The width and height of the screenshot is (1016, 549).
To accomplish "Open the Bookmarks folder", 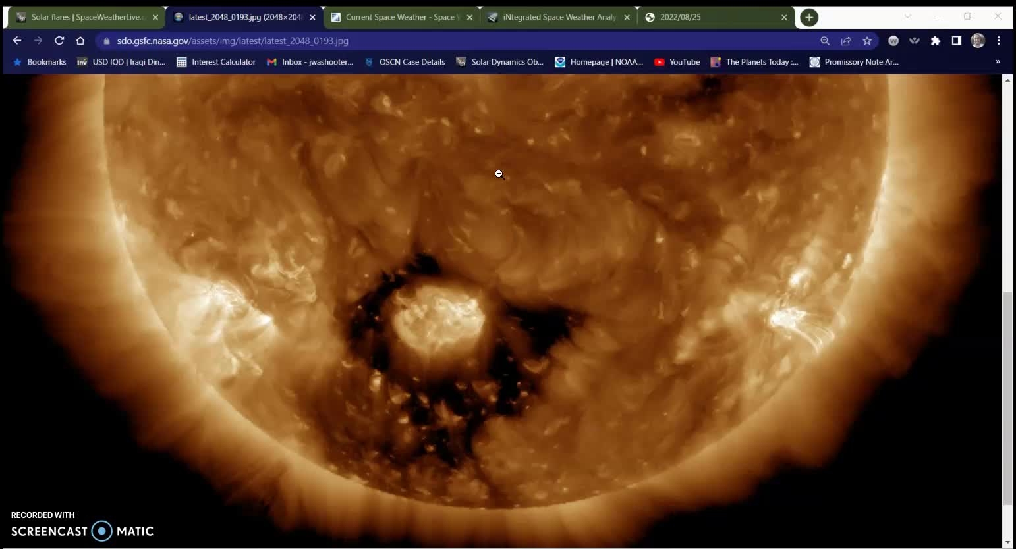I will pos(40,62).
